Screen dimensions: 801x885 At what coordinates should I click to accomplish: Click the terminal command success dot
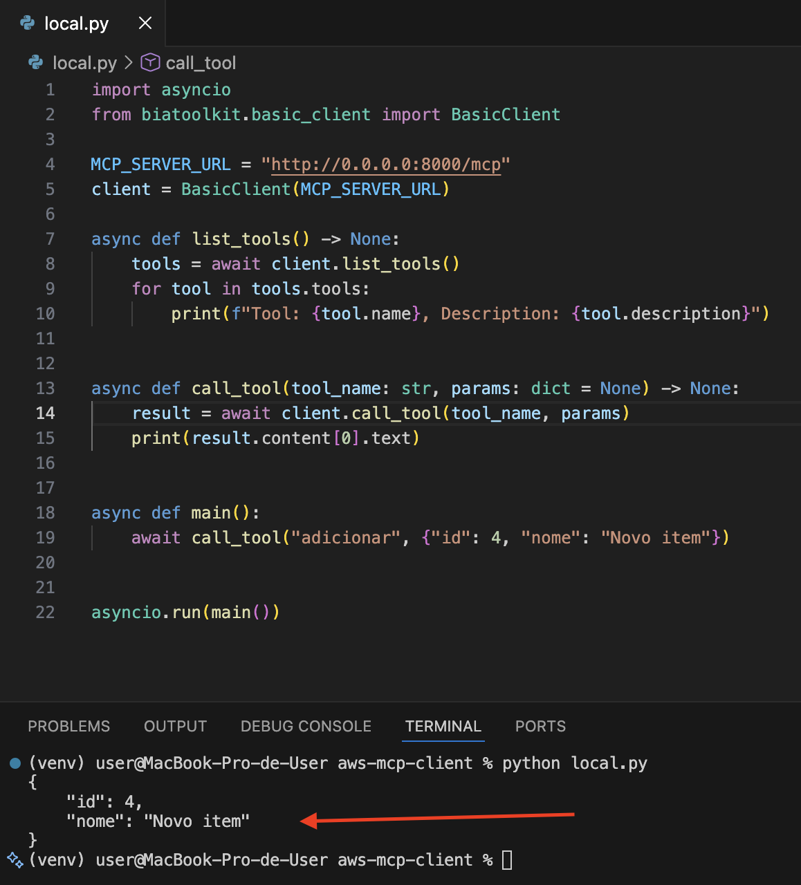tap(15, 763)
